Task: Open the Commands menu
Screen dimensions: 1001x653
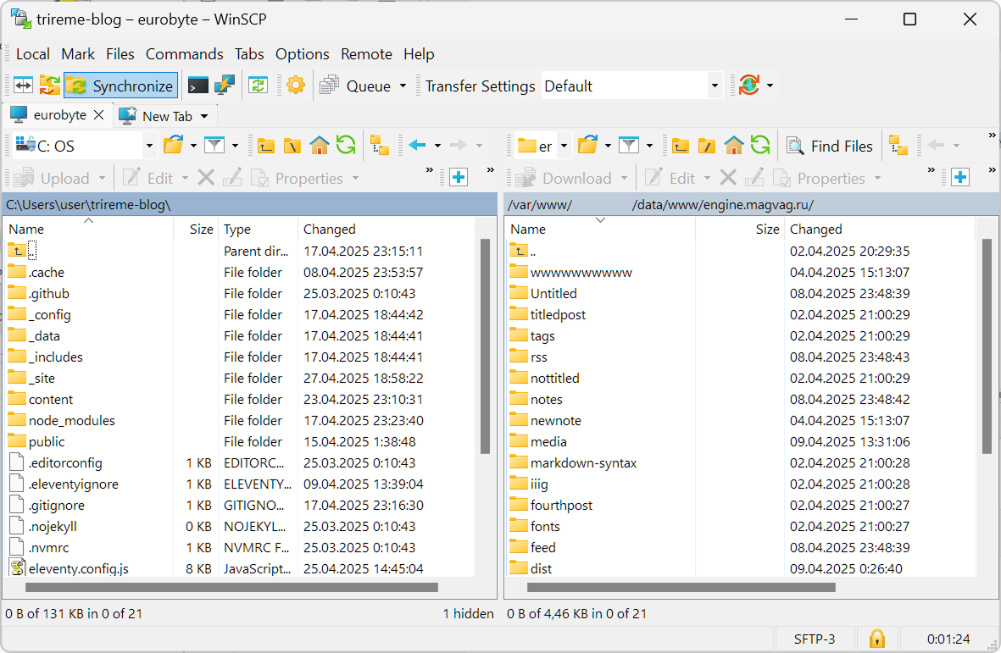Action: [x=185, y=54]
